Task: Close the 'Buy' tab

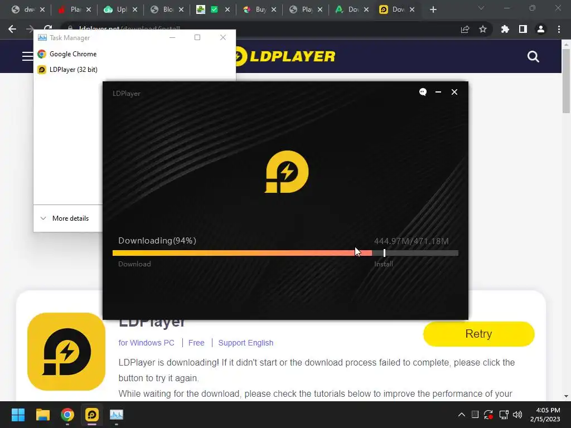Action: click(274, 9)
